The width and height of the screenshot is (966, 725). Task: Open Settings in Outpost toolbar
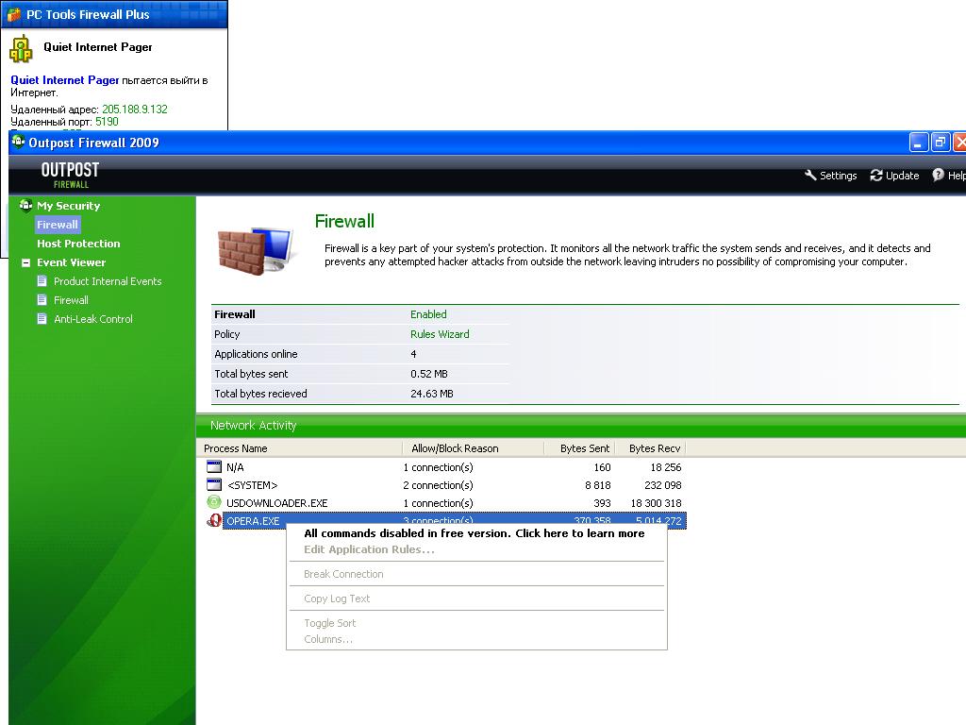(x=830, y=176)
